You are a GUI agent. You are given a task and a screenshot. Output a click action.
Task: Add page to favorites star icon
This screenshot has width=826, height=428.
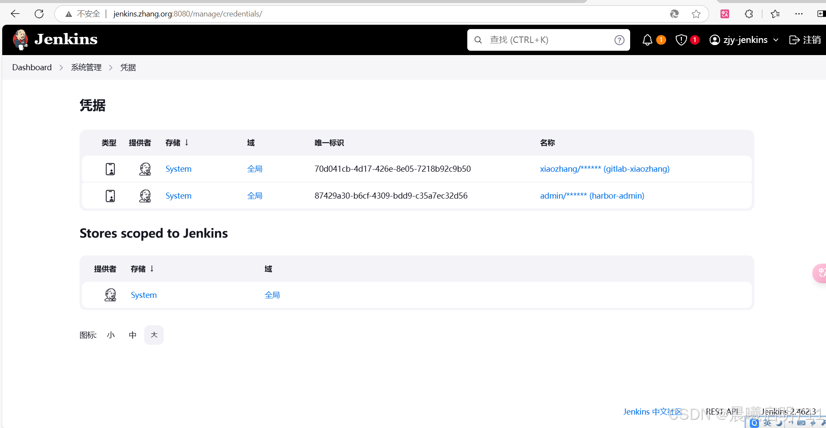click(696, 14)
